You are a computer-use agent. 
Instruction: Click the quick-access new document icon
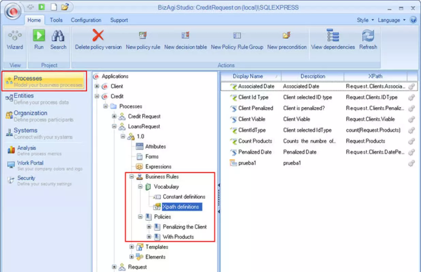click(x=53, y=6)
